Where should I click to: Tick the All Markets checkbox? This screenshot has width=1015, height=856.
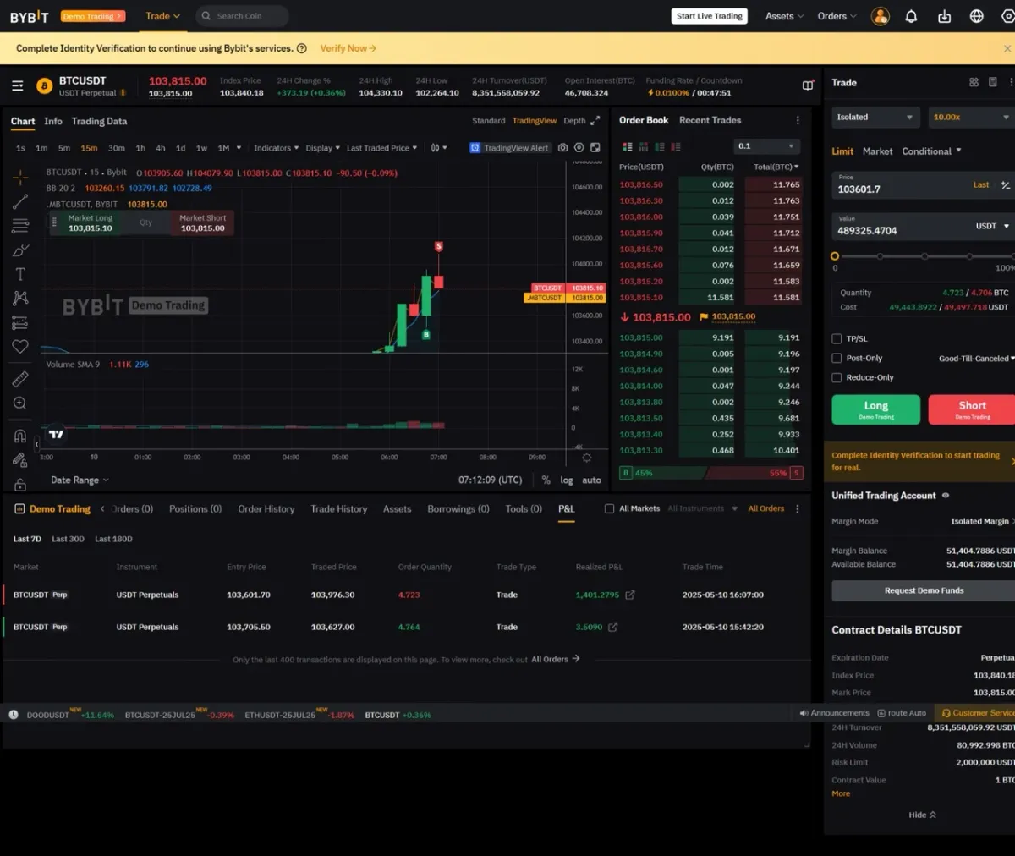point(609,508)
